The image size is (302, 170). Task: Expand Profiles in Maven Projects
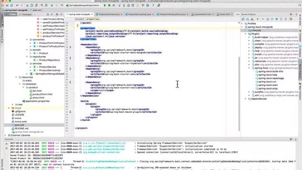[x=242, y=24]
